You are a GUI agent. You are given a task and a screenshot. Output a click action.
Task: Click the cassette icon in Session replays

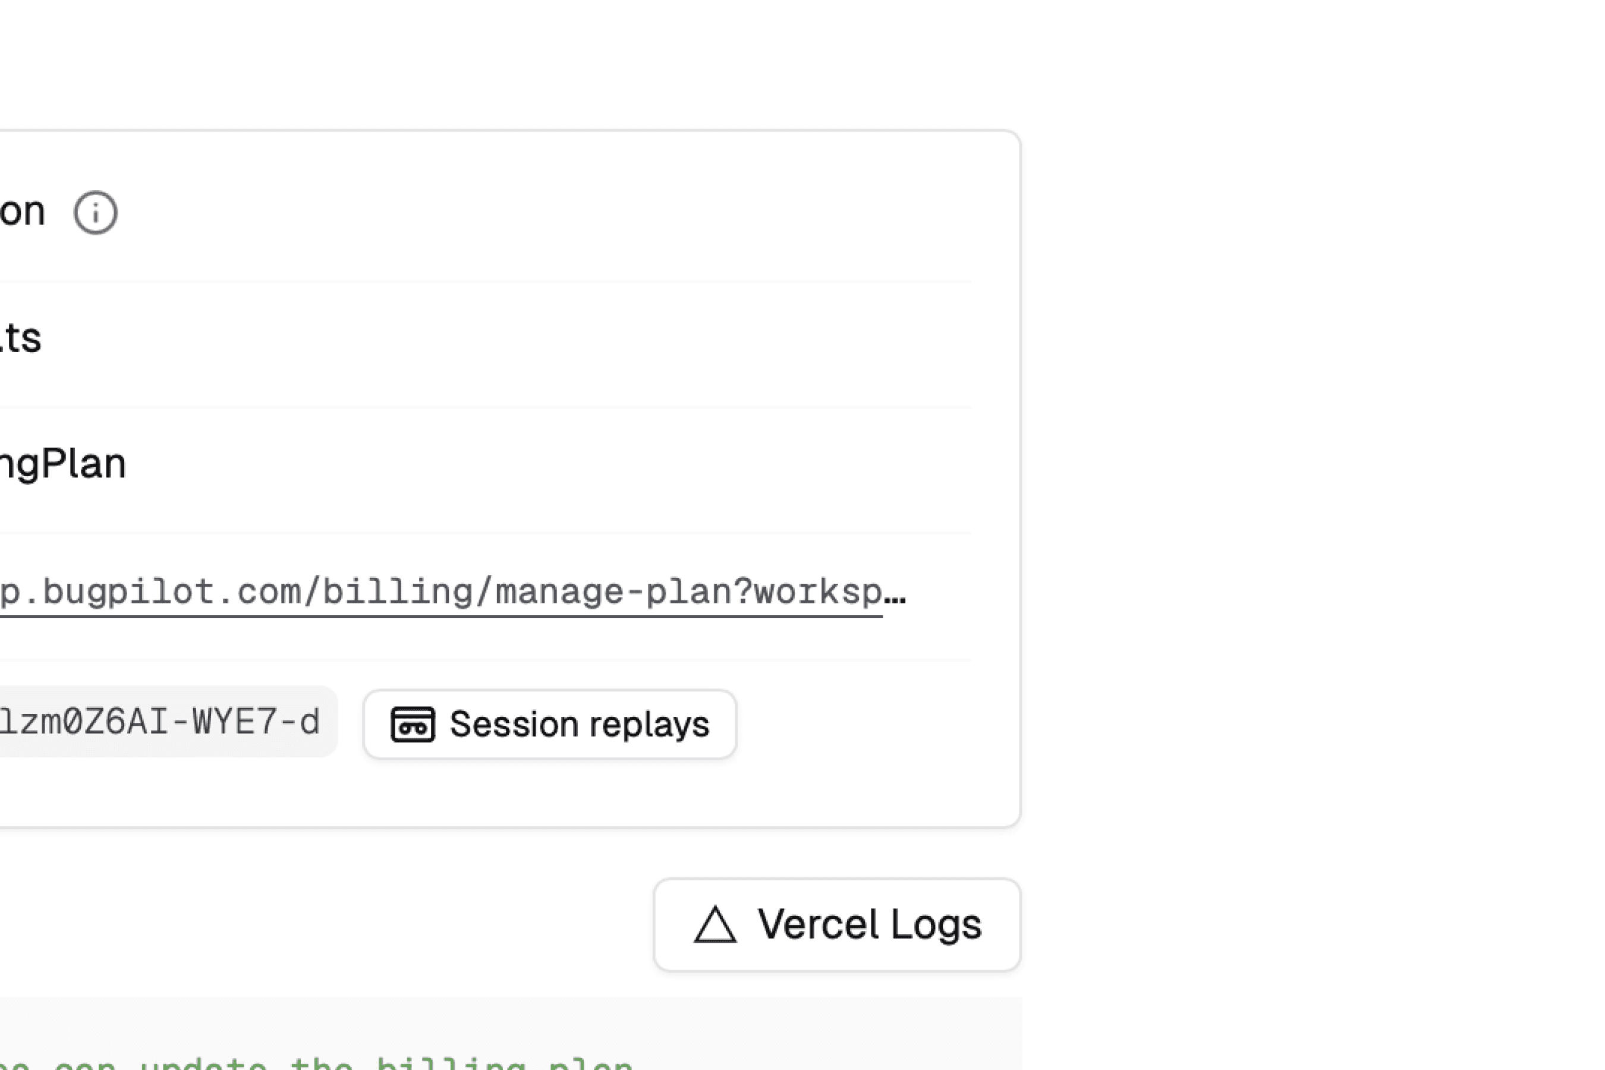[412, 724]
